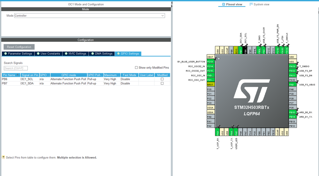Select the PA3 T_VCP_RX pin

[x=218, y=132]
